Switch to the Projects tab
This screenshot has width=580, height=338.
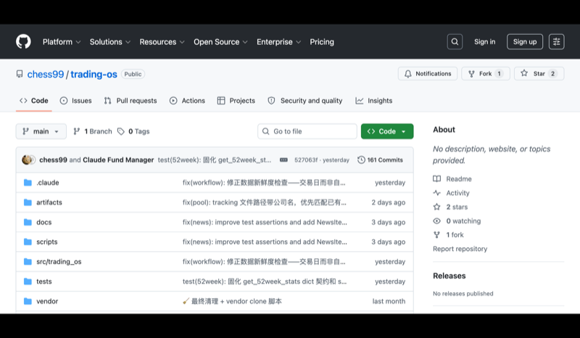[x=236, y=101]
